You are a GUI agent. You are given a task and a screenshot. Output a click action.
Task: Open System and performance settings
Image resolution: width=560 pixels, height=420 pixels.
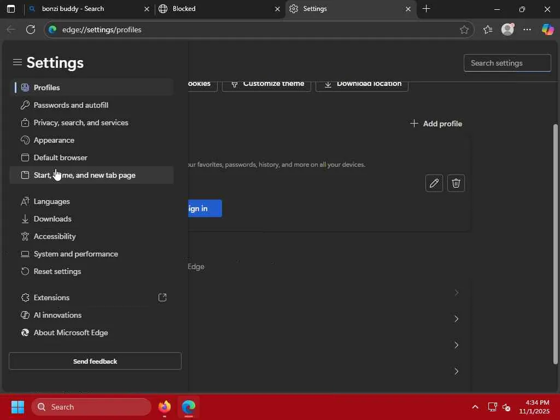91,254
